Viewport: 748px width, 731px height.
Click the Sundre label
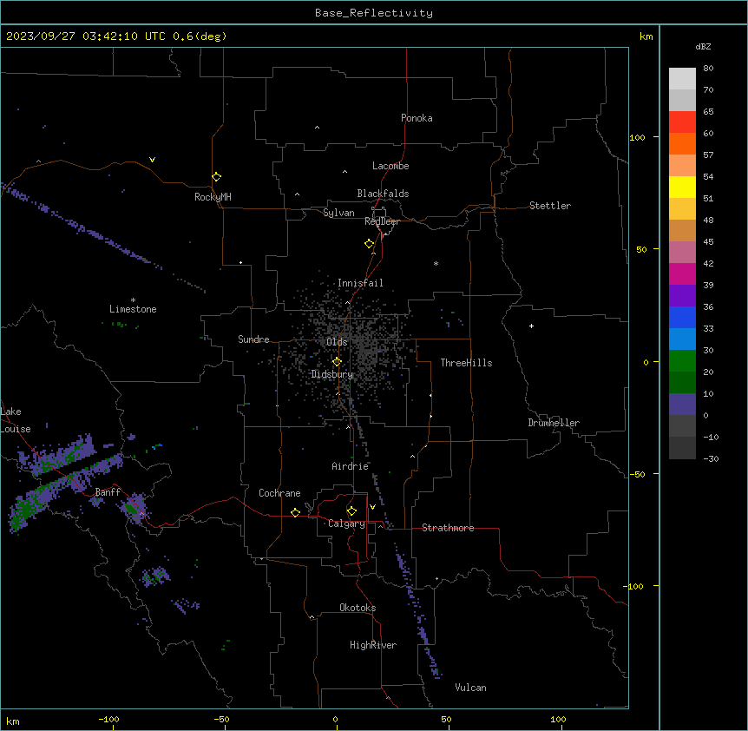[x=253, y=339]
